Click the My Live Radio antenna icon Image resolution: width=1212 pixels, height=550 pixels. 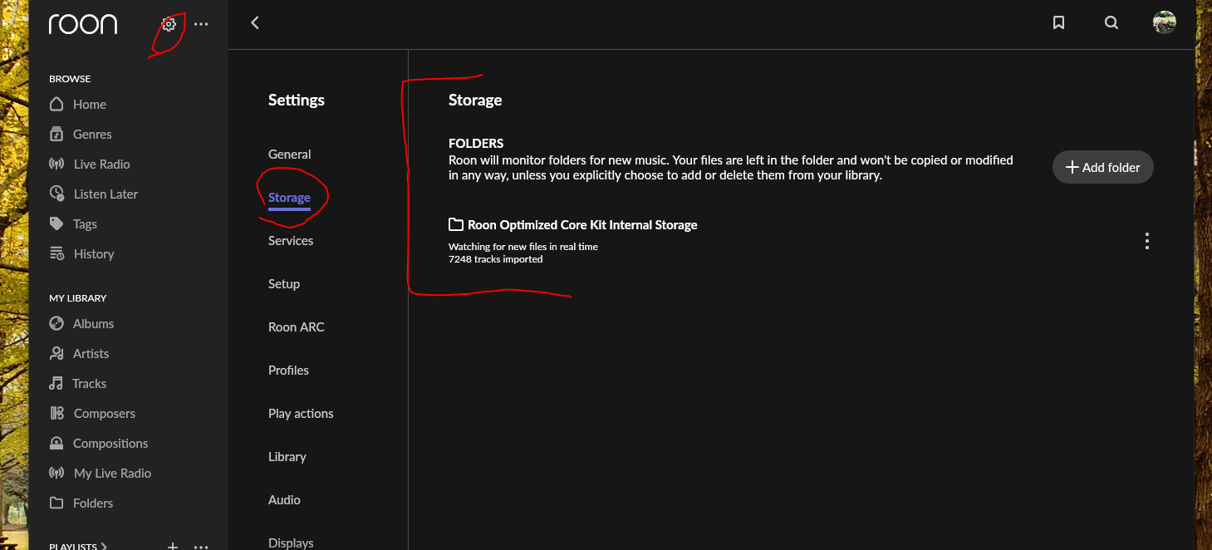click(56, 473)
